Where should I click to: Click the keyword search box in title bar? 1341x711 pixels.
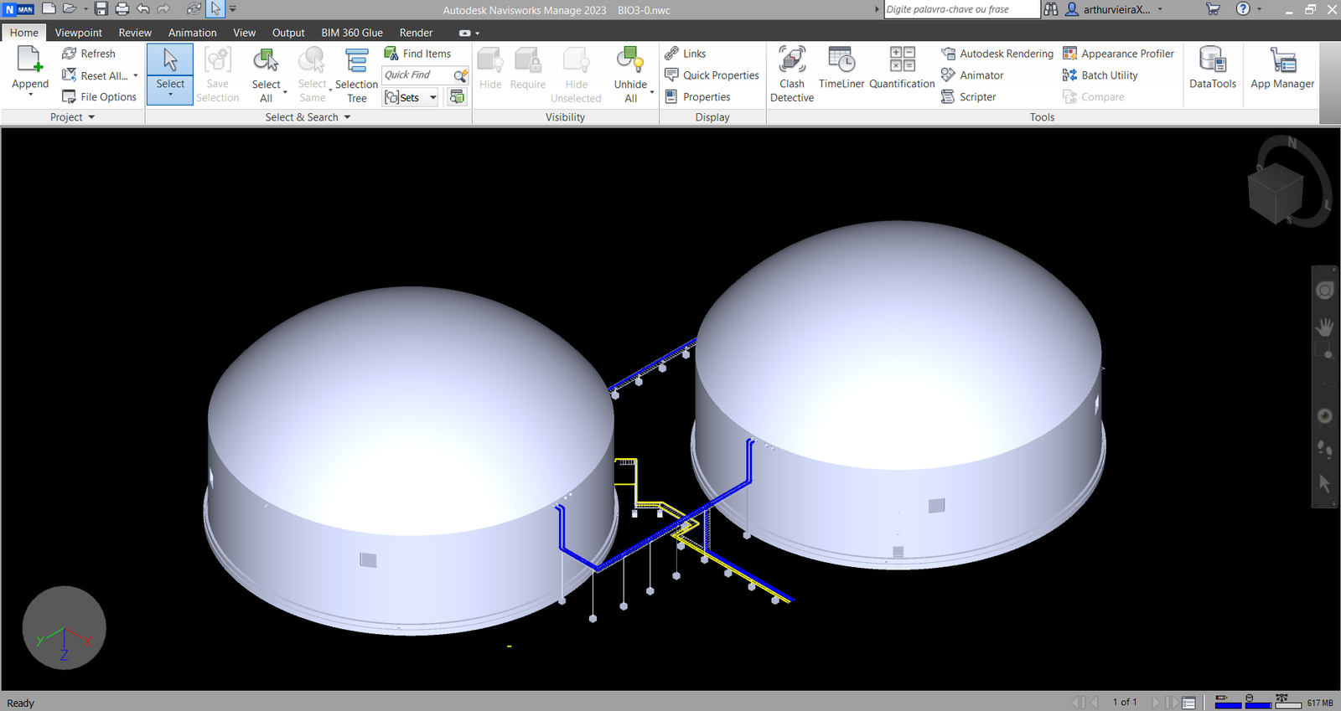point(961,9)
